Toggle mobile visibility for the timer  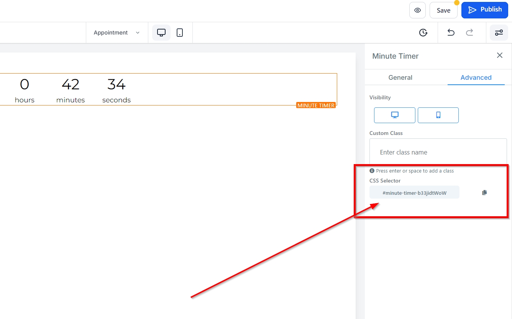pos(438,115)
